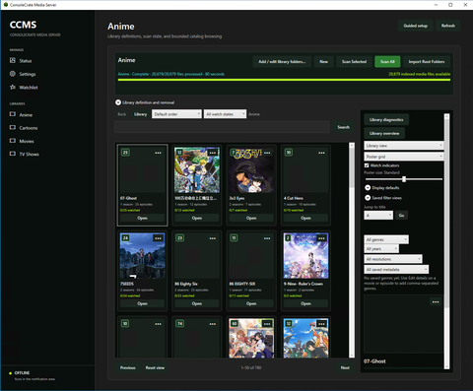Toggle the Watch indicators checkbox
The image size is (473, 391).
click(x=367, y=165)
